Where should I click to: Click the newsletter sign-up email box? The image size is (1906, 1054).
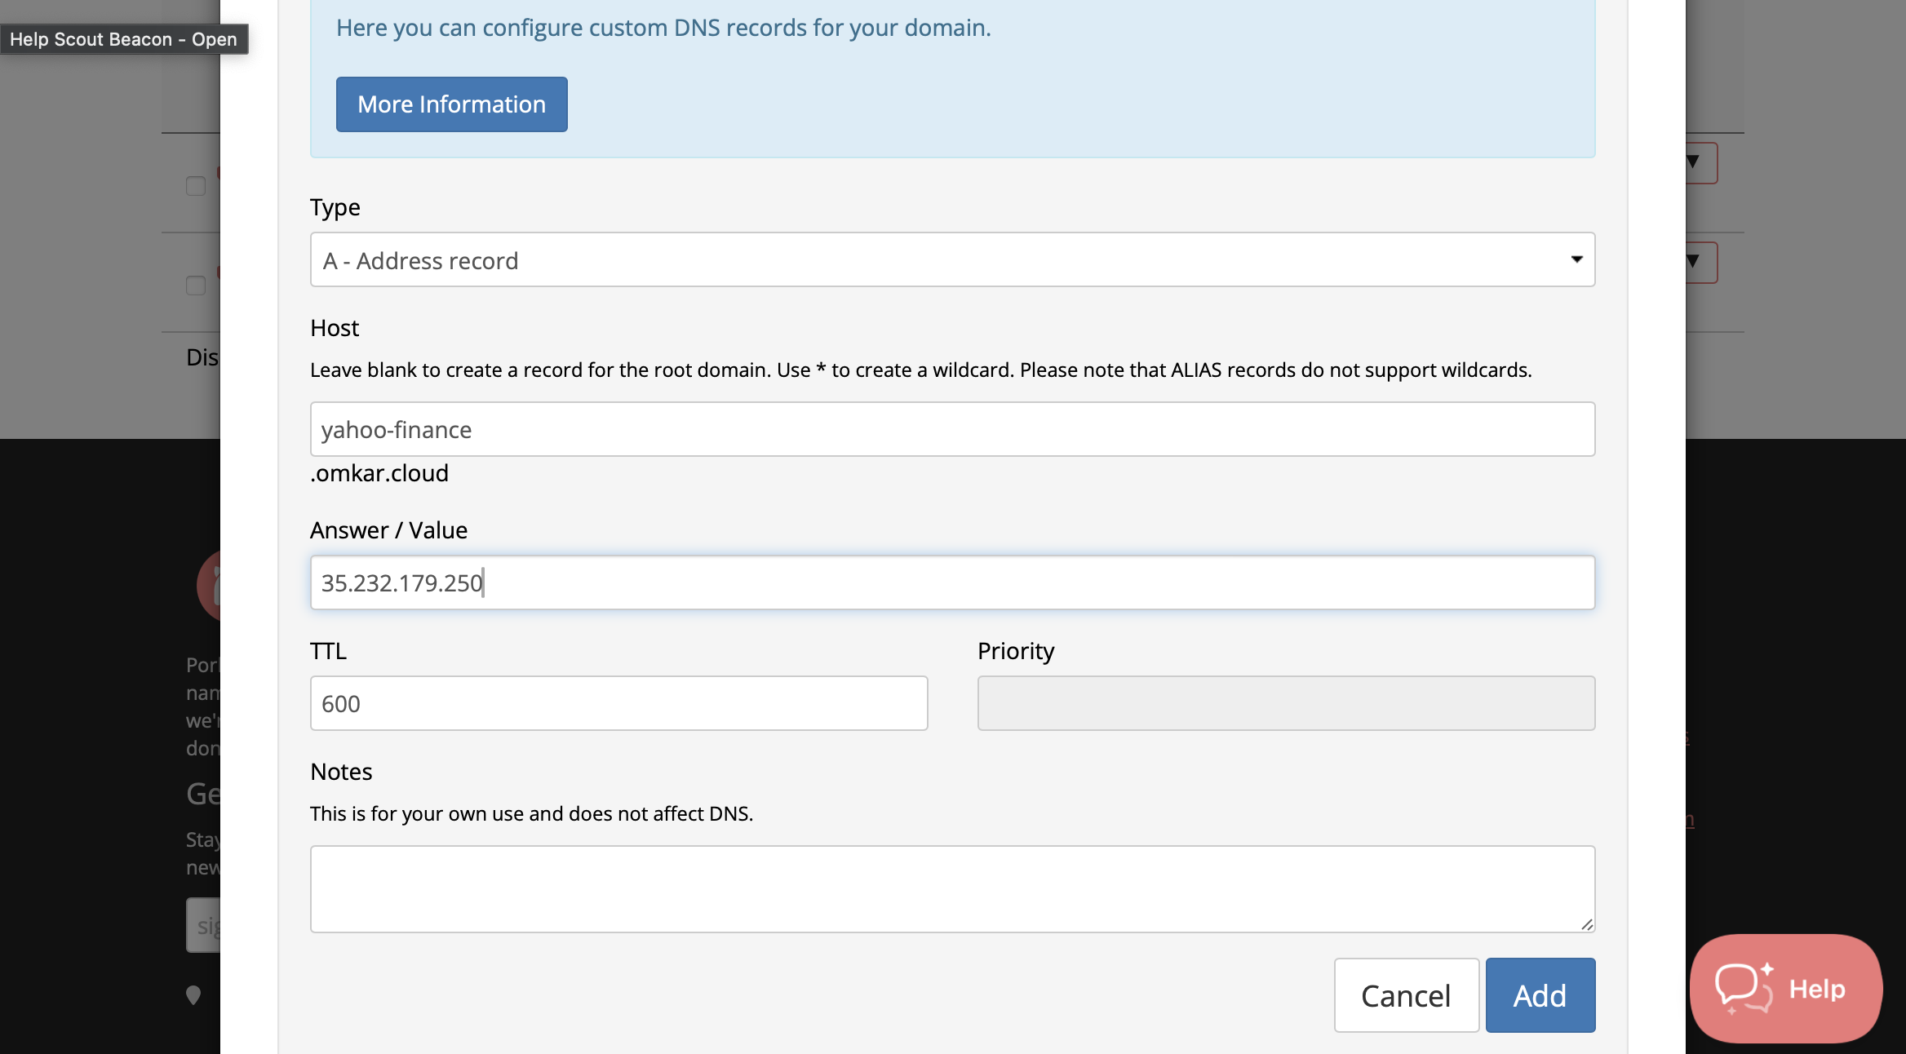[204, 925]
